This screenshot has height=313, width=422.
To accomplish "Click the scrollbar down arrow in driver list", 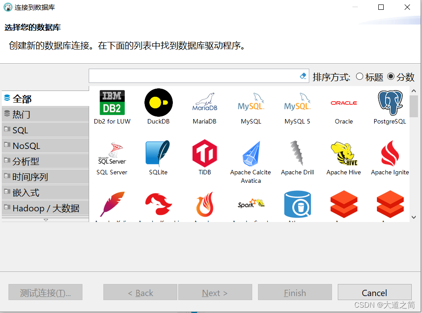I will click(x=414, y=217).
